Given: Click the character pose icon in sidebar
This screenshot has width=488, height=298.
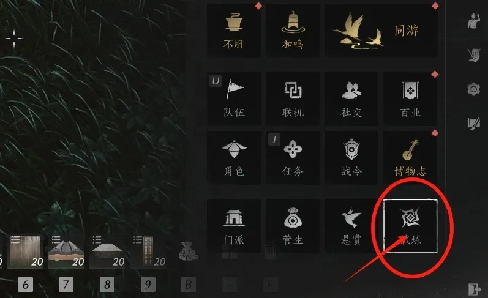Looking at the screenshot, I should tap(474, 21).
